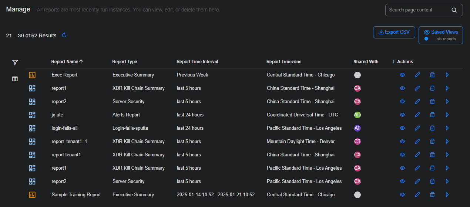Delete the jx-utc report
This screenshot has width=470, height=207.
[x=432, y=115]
